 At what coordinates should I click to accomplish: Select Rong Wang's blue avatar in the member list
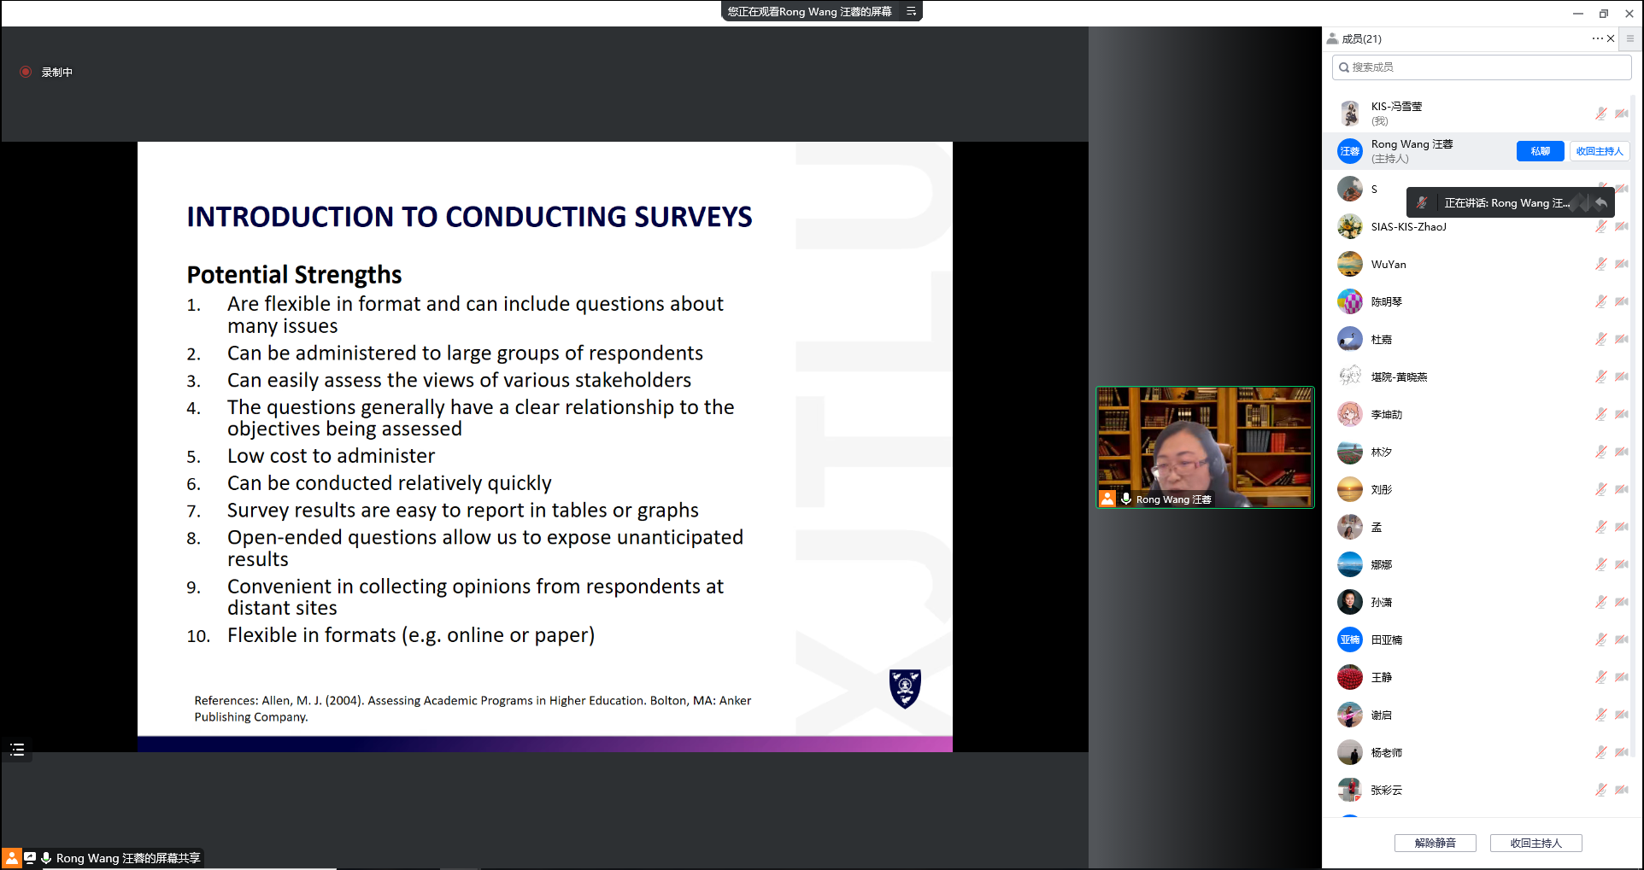pyautogui.click(x=1350, y=151)
